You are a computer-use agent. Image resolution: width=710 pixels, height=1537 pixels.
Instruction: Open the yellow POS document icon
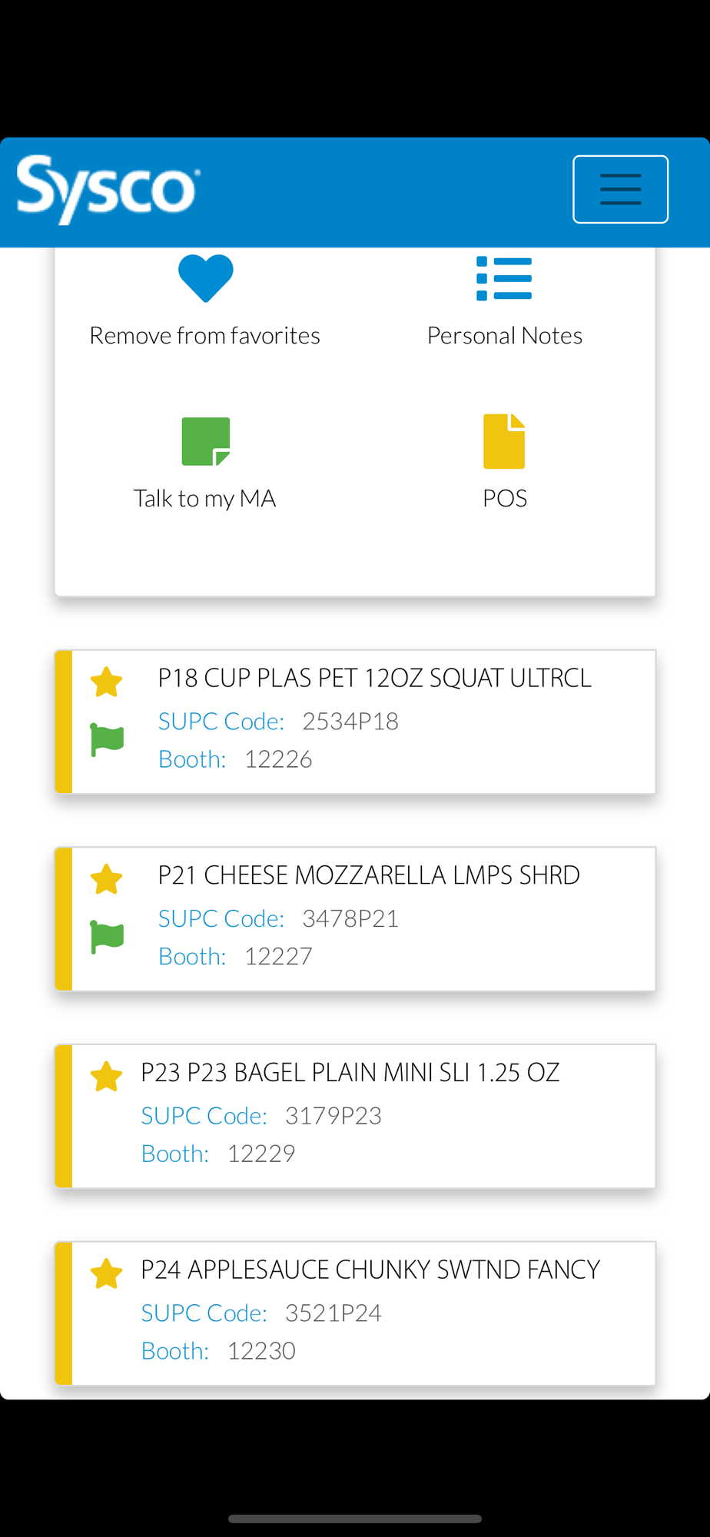504,441
